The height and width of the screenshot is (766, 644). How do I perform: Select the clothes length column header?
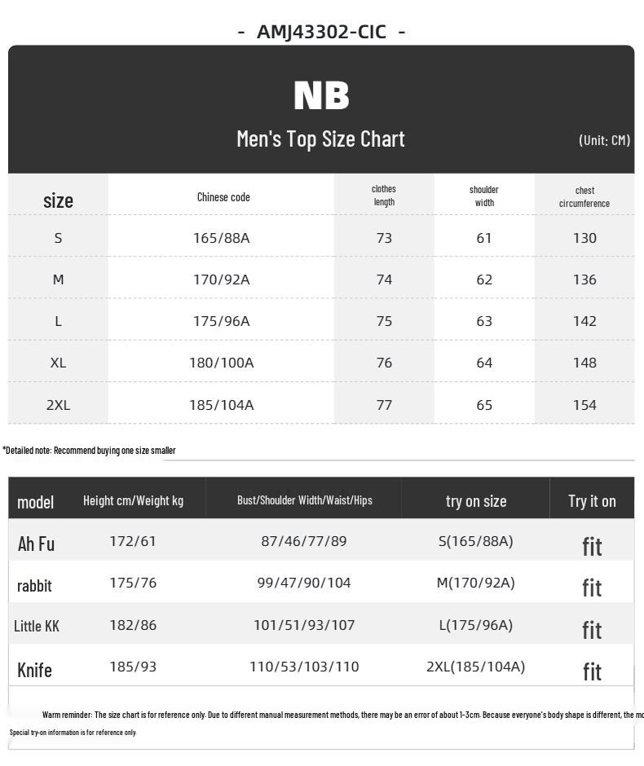pos(384,196)
